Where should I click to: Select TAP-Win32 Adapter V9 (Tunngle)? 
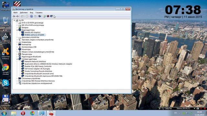coord(37,69)
